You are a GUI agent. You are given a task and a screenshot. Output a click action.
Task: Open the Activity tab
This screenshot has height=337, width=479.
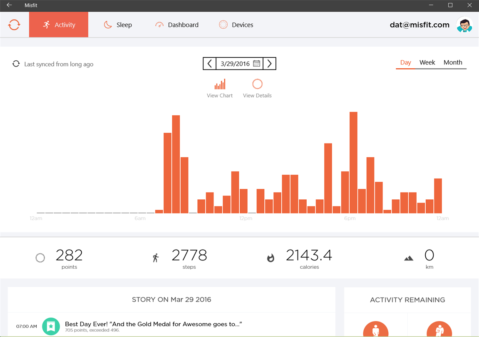[x=59, y=25]
